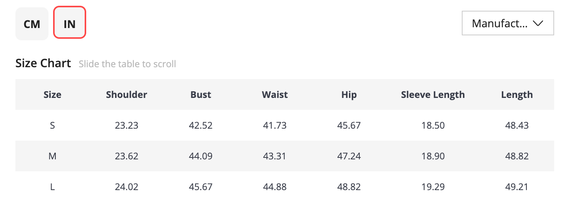Click the Bust column header

[x=201, y=94]
